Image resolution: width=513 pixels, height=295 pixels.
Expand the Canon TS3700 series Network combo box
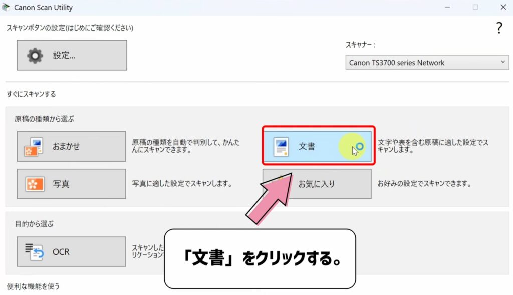click(x=502, y=62)
